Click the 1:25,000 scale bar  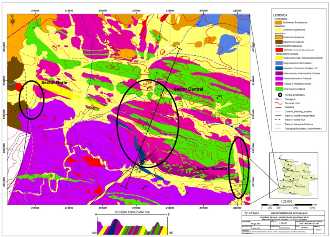pyautogui.click(x=287, y=206)
